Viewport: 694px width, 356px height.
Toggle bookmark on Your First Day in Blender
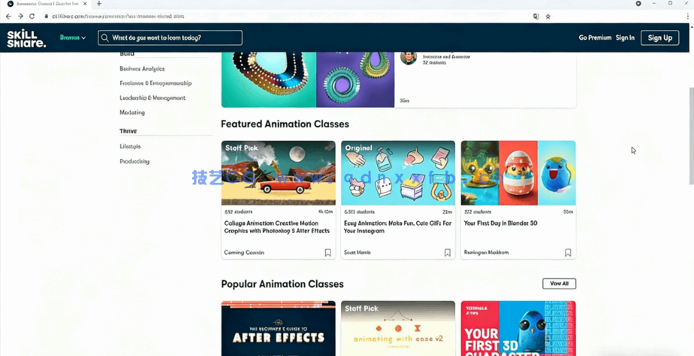pyautogui.click(x=567, y=253)
